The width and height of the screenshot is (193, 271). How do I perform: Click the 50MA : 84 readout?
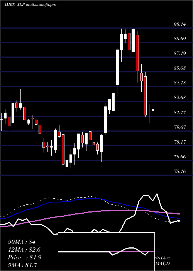(22, 242)
